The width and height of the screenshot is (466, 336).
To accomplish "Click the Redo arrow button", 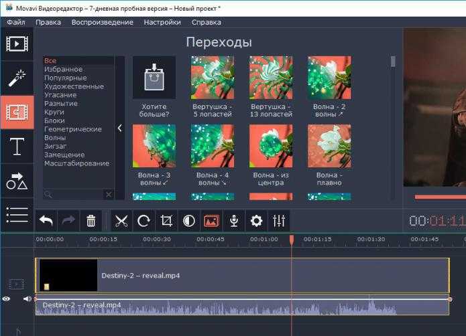I will point(68,221).
